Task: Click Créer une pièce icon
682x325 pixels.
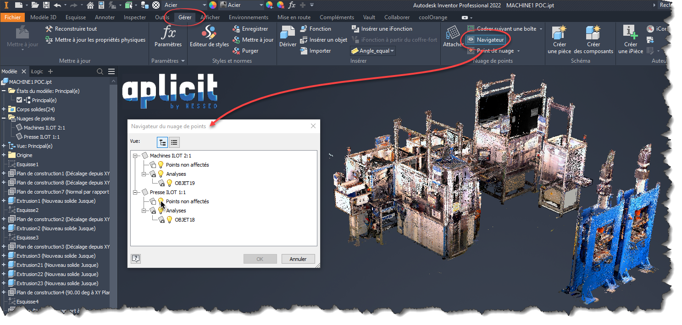Action: point(559,33)
